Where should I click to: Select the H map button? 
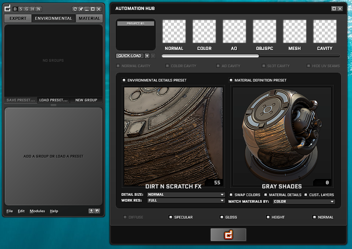[33, 9]
